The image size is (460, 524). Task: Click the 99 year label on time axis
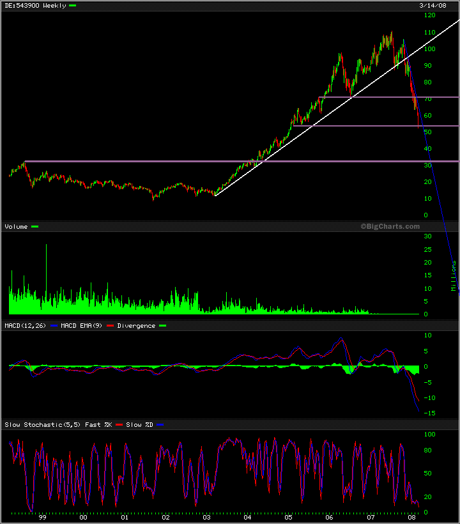[42, 518]
